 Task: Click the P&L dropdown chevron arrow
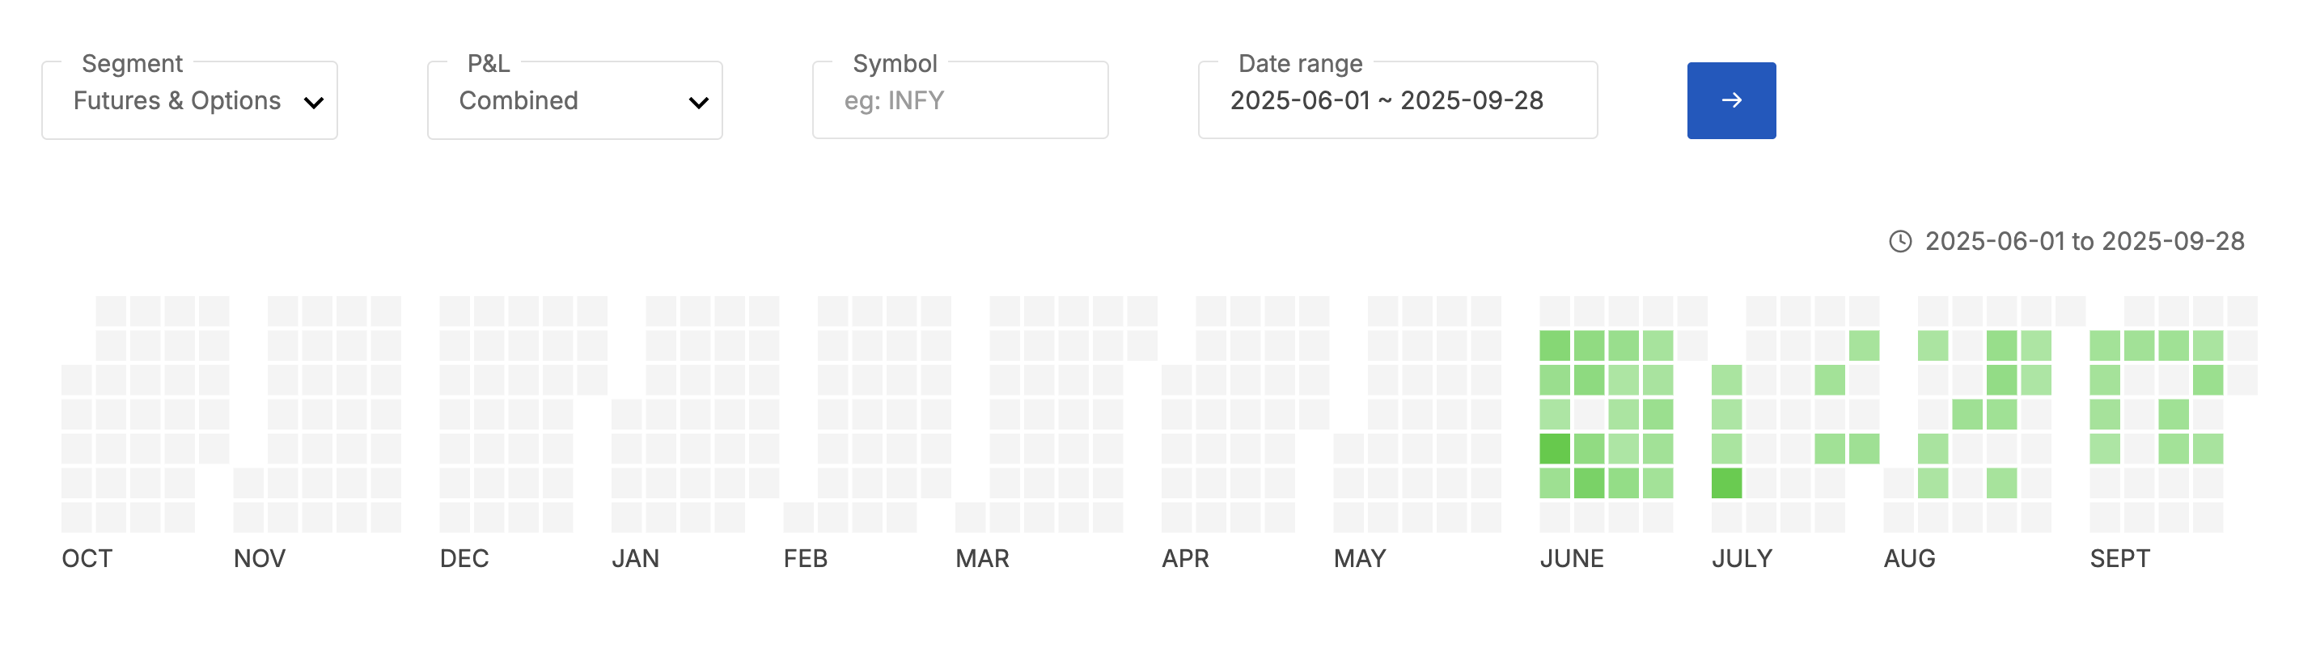pos(699,103)
